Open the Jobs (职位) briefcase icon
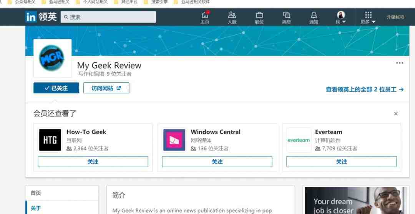415x214 pixels. [259, 18]
